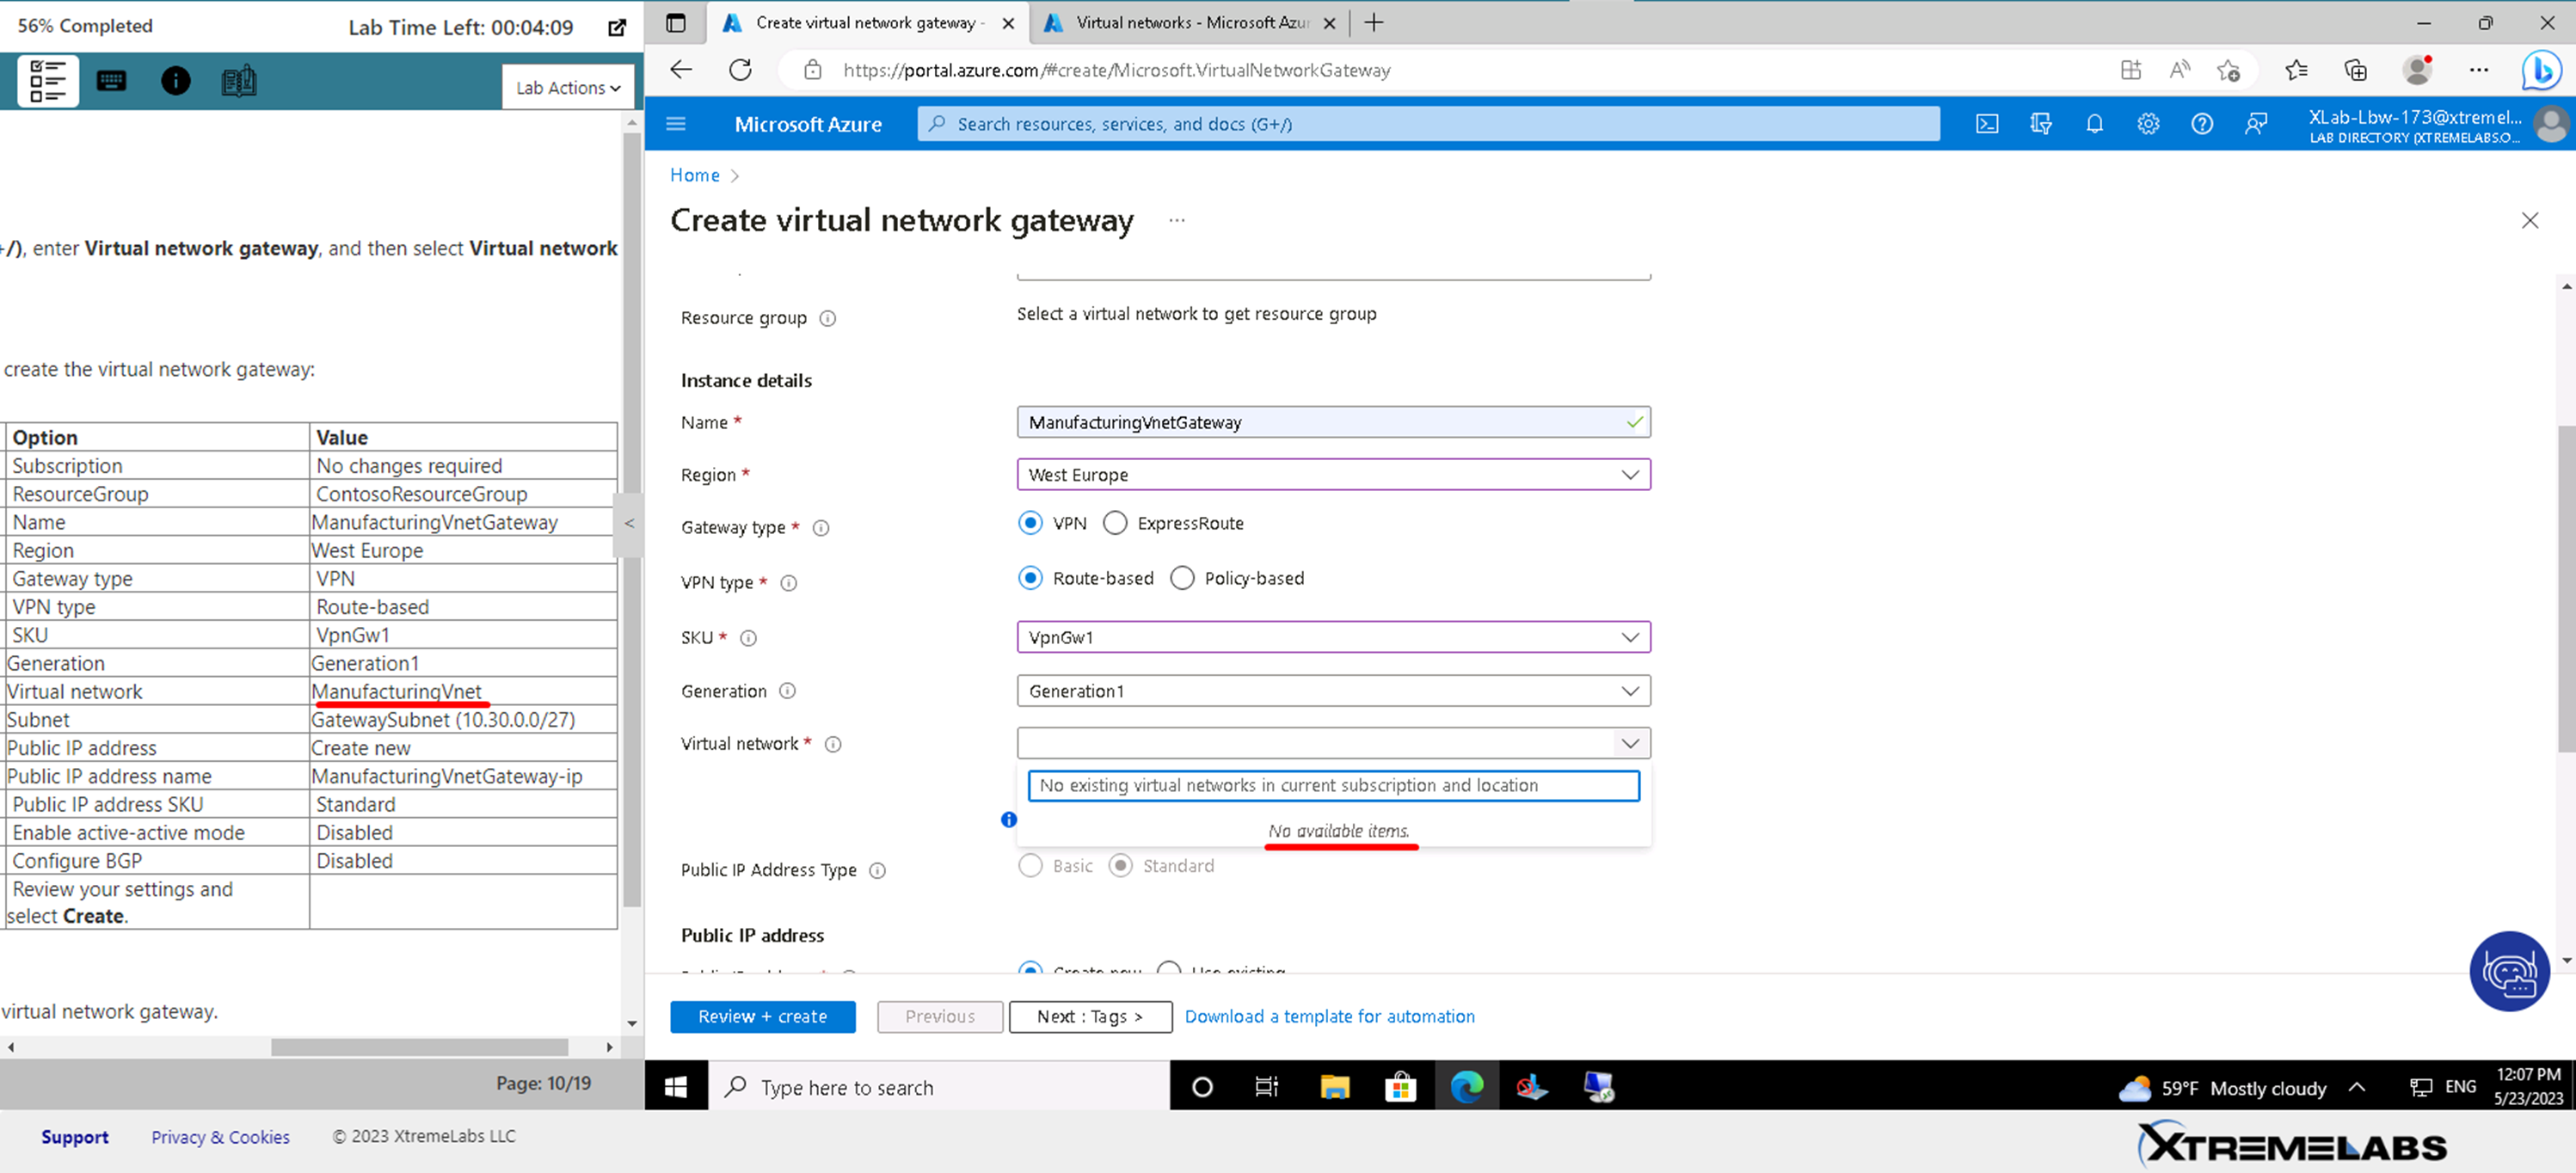
Task: Open Directories and subscriptions filter icon
Action: pyautogui.click(x=2041, y=124)
